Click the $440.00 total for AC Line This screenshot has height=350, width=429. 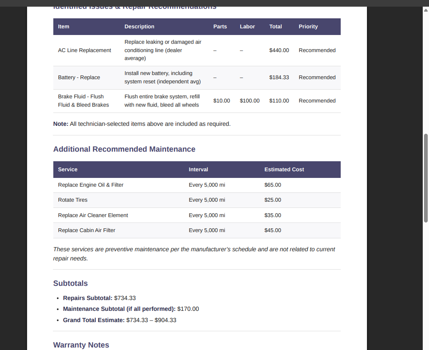pyautogui.click(x=279, y=50)
